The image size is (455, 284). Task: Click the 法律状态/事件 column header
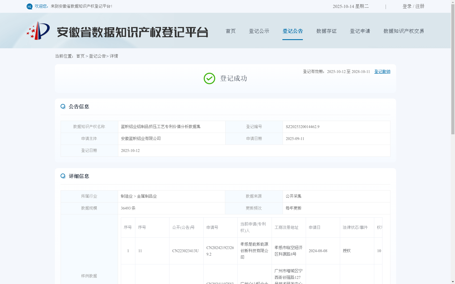[x=355, y=227]
